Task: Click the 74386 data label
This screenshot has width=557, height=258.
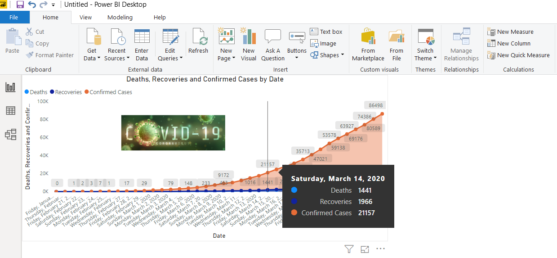Action: coord(365,117)
